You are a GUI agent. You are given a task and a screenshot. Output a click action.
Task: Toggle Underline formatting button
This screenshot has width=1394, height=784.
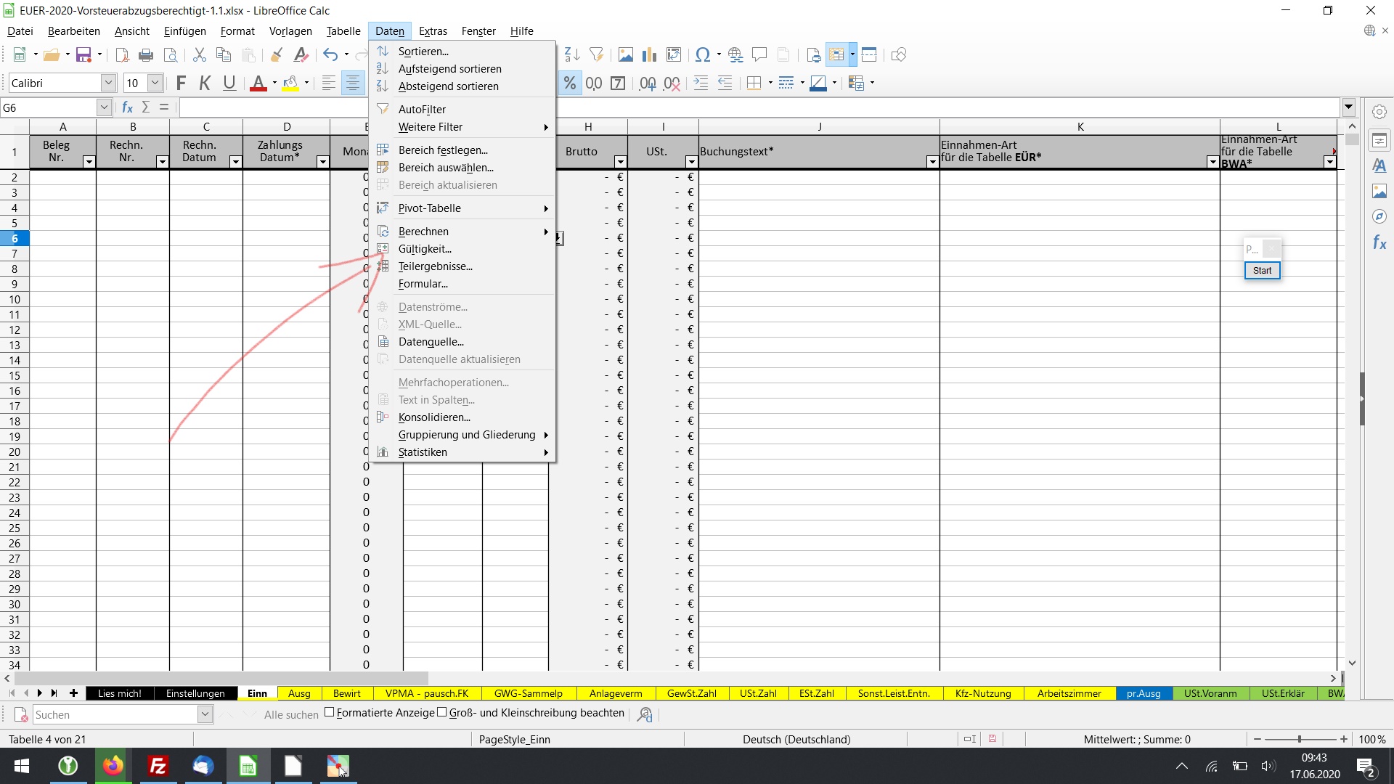[x=229, y=83]
